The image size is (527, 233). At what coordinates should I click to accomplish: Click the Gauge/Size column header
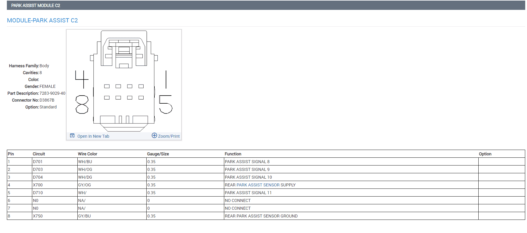[158, 154]
